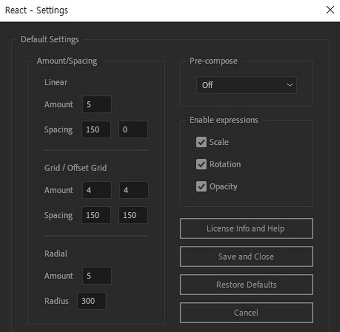This screenshot has width=340, height=332.
Task: Select the first Grid Amount field
Action: tap(97, 190)
